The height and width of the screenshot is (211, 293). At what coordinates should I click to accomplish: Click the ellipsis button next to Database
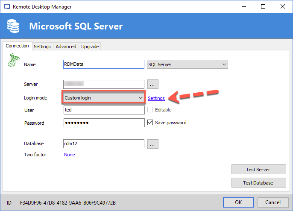153,144
